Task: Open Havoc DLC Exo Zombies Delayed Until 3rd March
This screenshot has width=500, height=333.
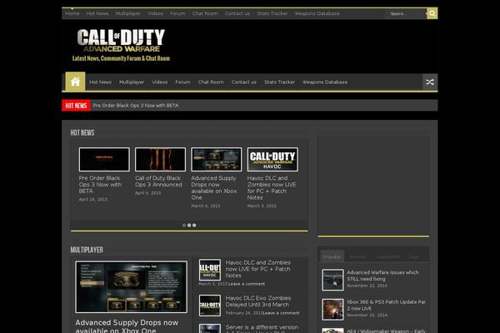Action: coord(258,301)
